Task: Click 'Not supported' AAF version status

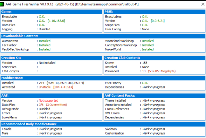Action: [48, 100]
